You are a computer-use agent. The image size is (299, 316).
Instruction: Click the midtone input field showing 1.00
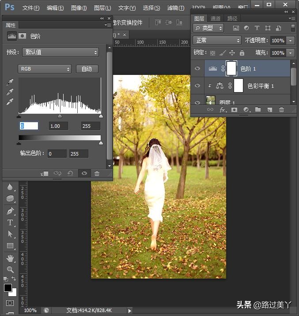pos(58,126)
